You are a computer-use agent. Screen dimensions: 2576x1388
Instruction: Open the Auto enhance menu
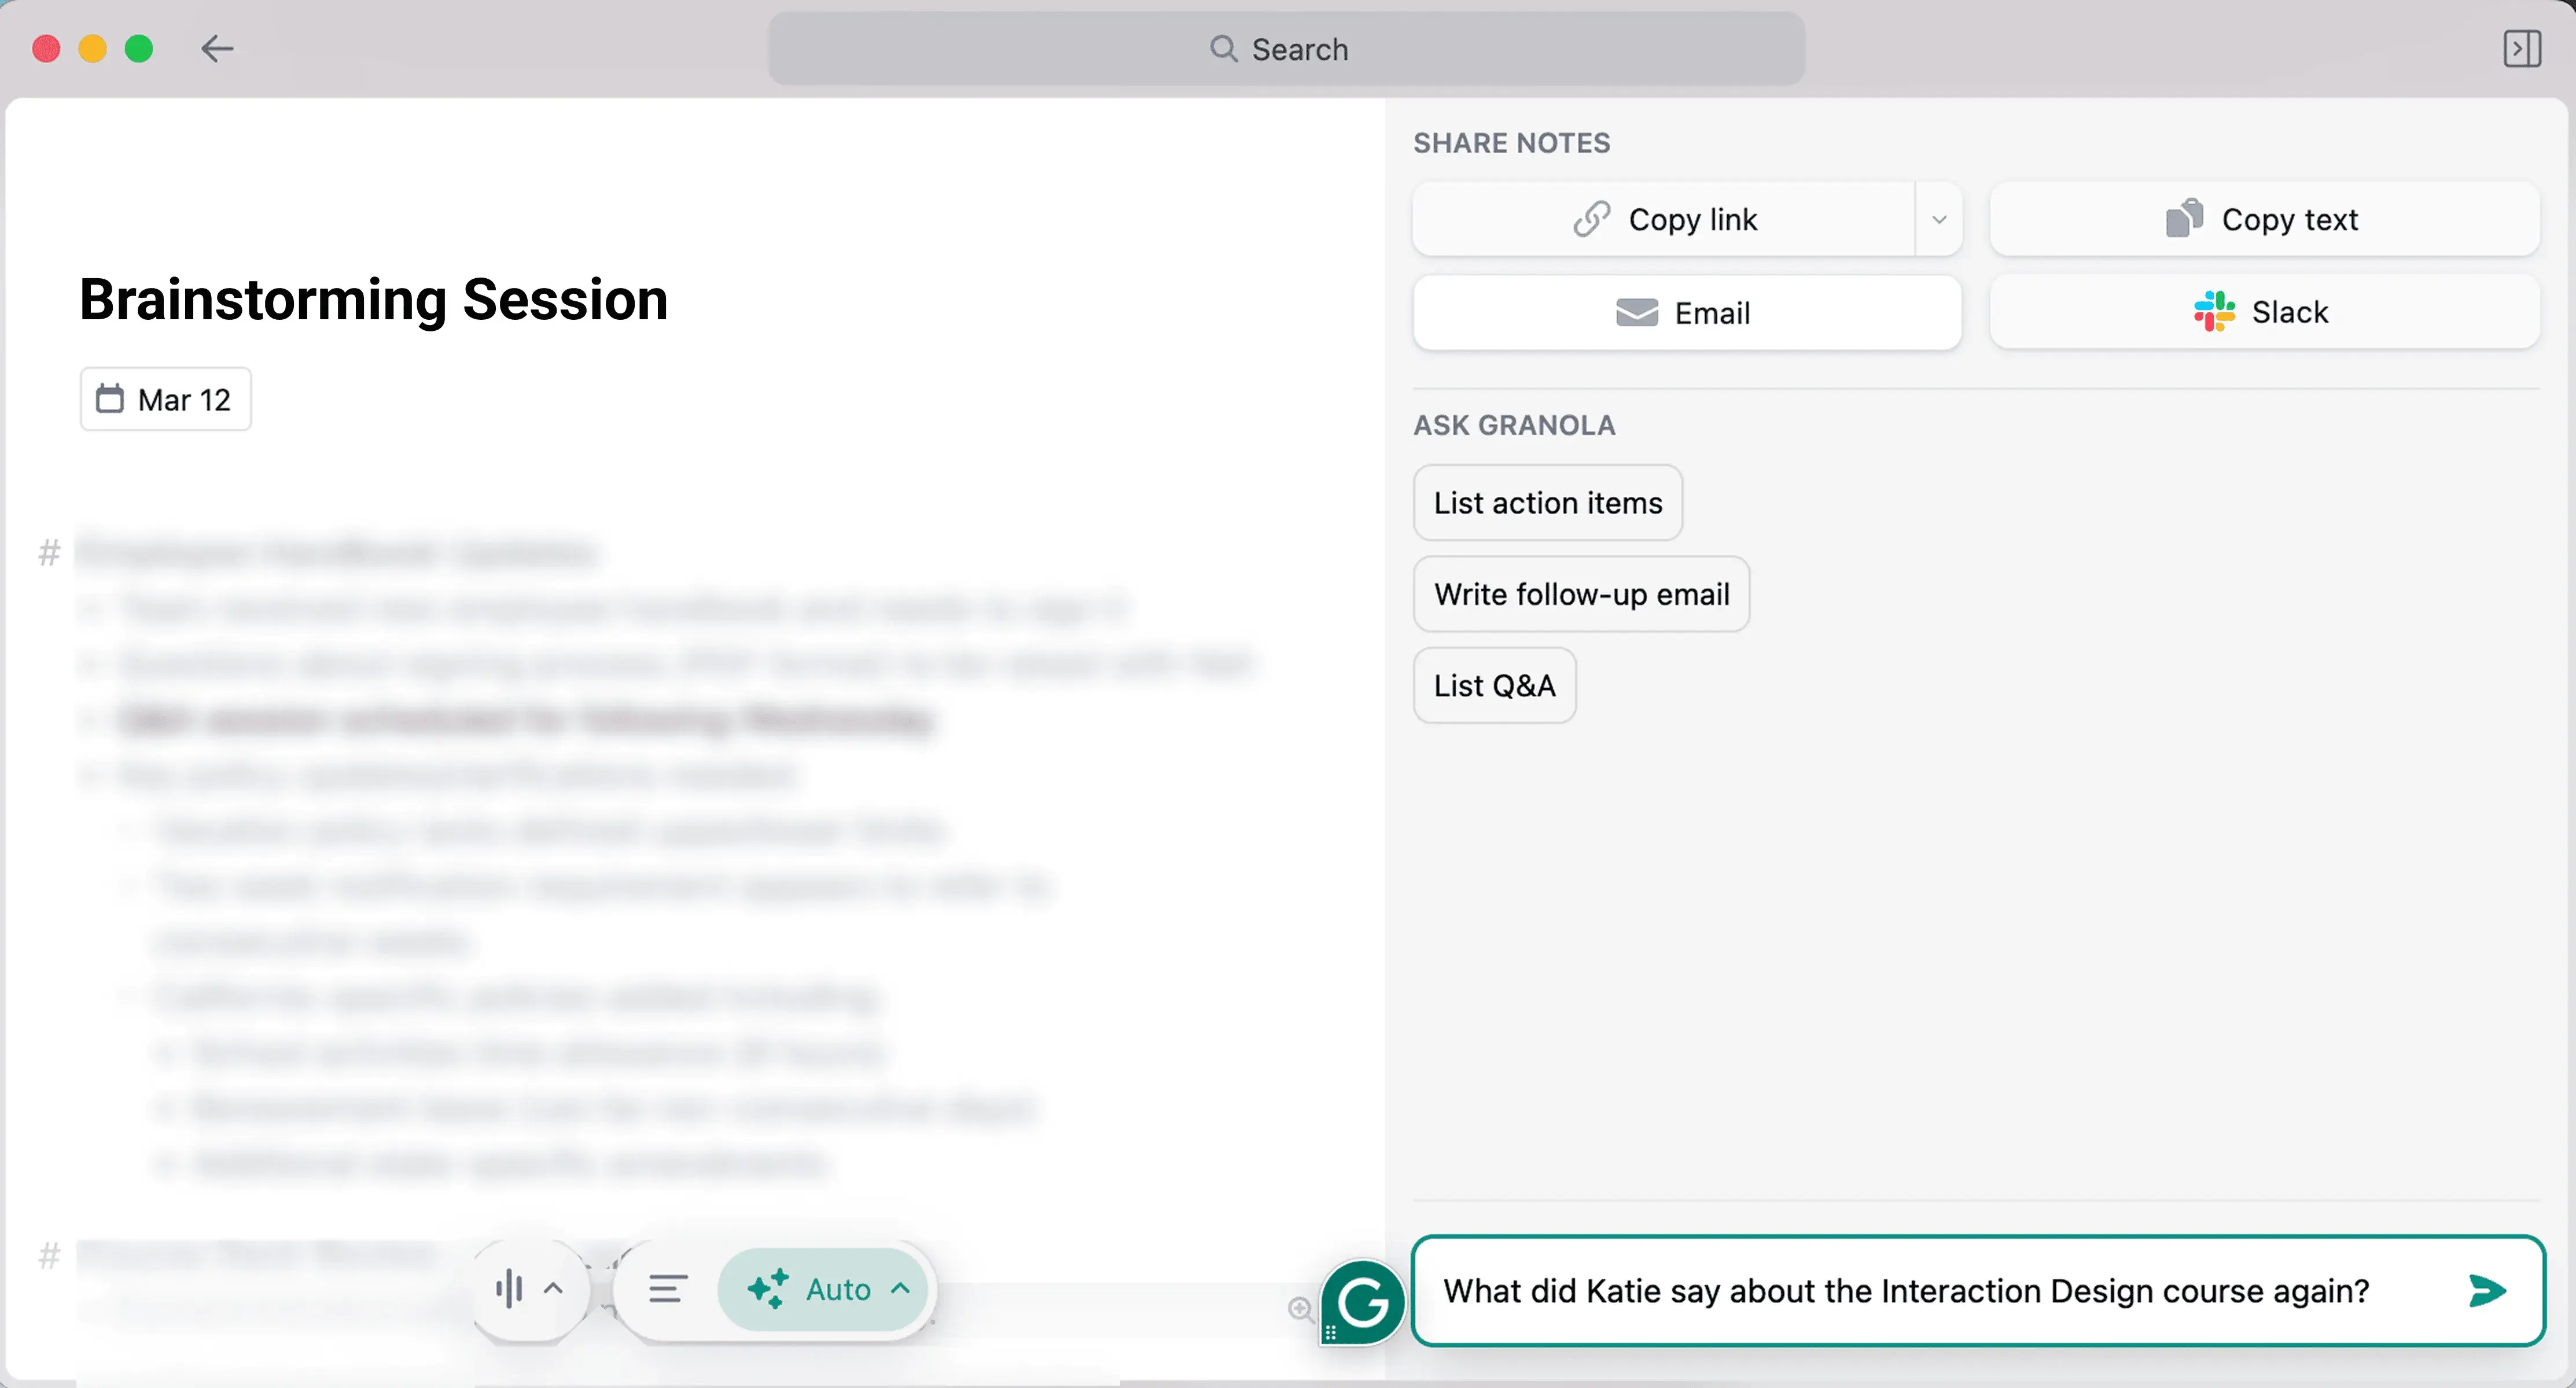pos(828,1289)
